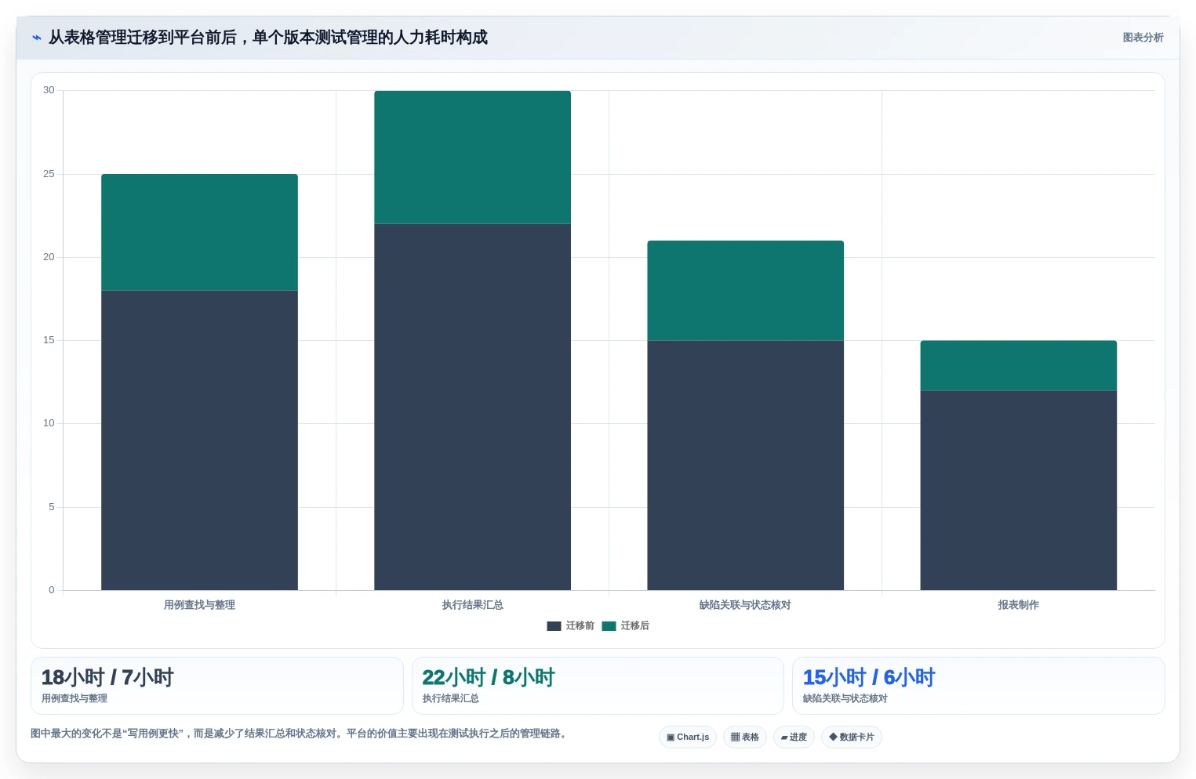Click the y-axis value 10
Screen dimensions: 1196x779
49,423
